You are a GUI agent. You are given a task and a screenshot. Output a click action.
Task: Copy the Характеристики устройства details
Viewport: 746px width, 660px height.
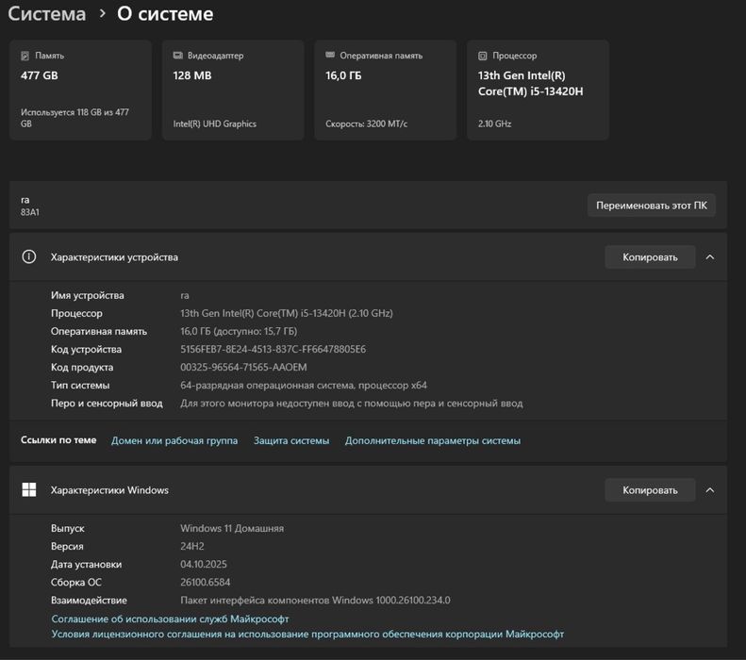(x=650, y=257)
